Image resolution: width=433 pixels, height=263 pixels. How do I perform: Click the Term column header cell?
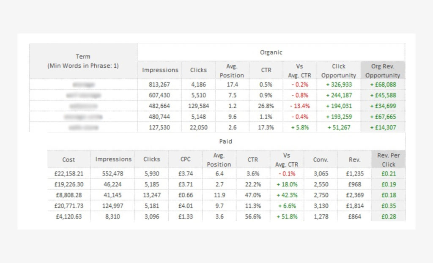(x=83, y=61)
